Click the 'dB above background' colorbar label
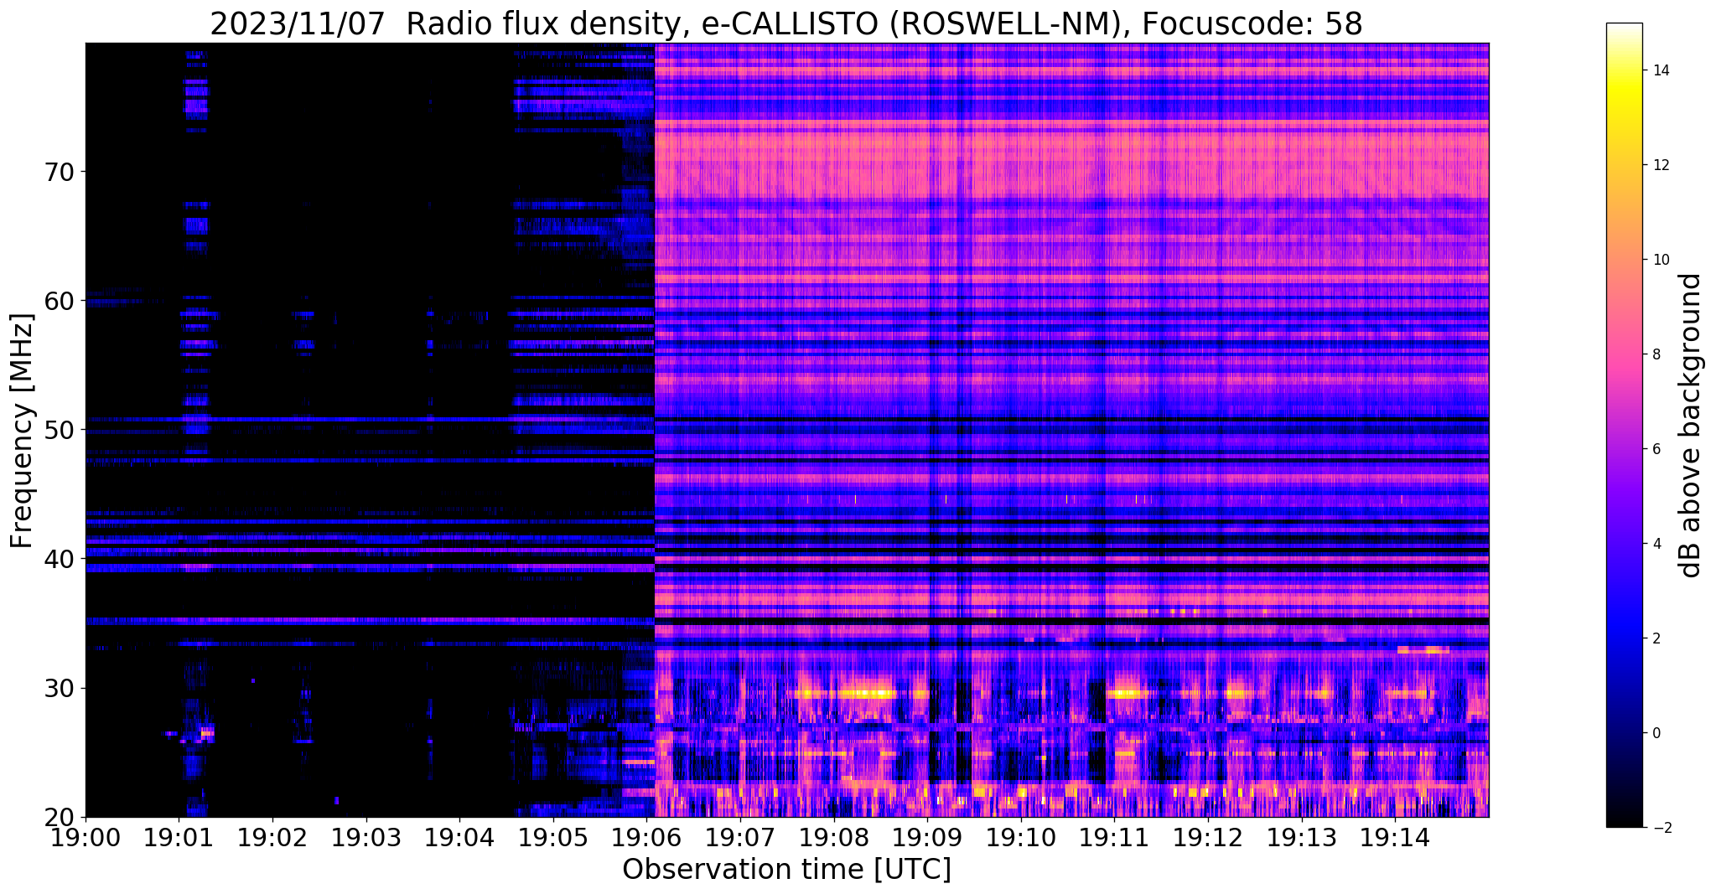Viewport: 1716px width, 894px height. 1691,425
